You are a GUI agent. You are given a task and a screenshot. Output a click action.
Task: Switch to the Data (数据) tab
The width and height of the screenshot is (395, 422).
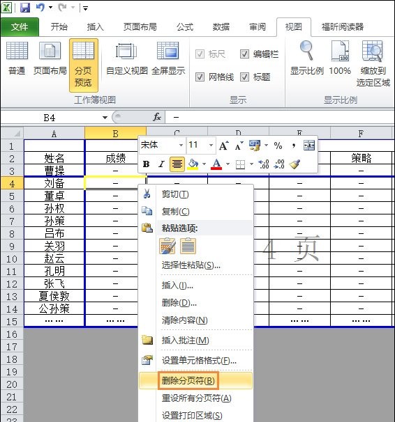point(221,27)
